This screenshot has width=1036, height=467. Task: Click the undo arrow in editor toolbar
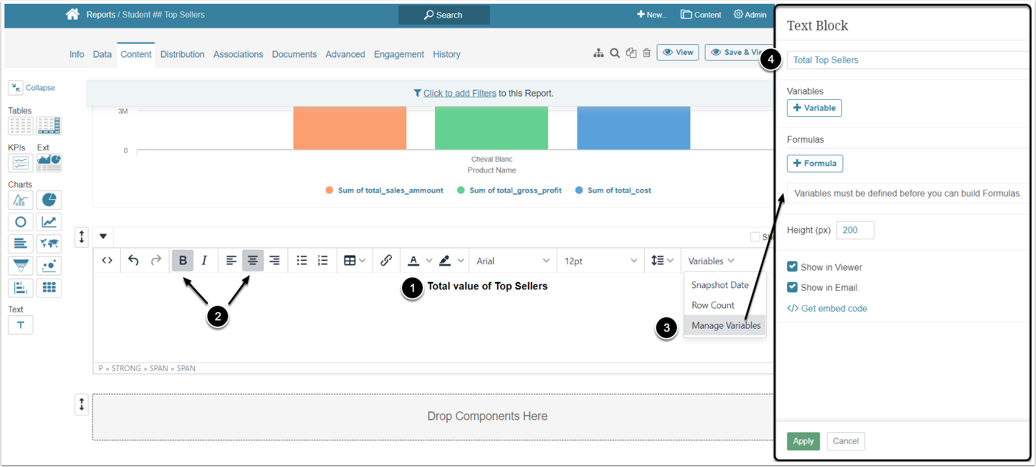(x=133, y=260)
